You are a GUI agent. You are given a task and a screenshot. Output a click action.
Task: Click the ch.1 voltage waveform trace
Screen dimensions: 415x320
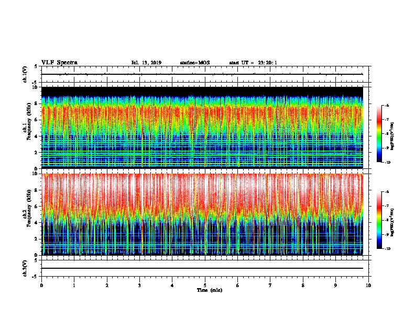202,74
